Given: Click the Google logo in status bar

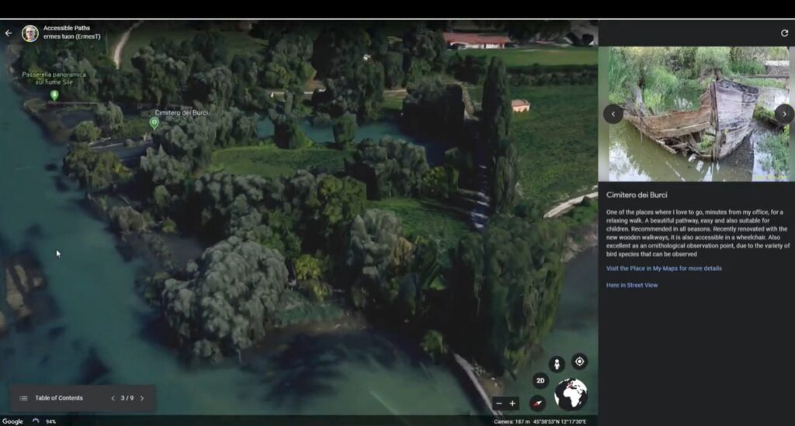Looking at the screenshot, I should [x=12, y=421].
